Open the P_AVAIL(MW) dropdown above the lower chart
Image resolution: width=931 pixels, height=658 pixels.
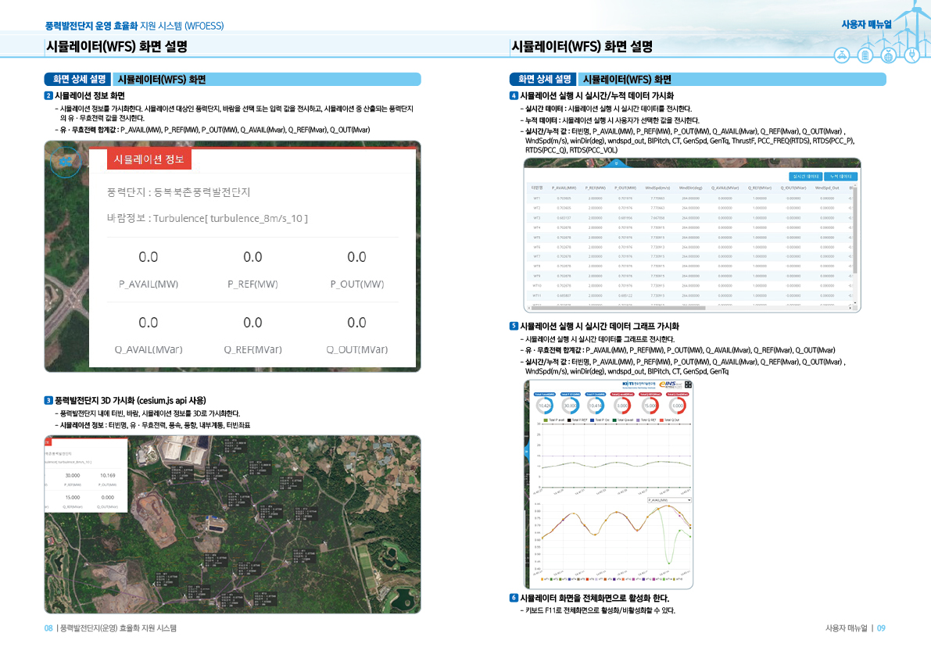point(669,500)
